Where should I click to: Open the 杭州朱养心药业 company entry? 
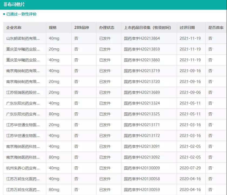click(x=23, y=168)
